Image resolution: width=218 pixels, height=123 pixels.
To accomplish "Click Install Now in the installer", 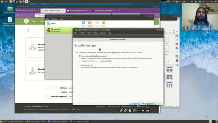I will click(x=155, y=102).
